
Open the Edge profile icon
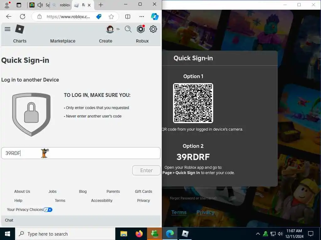[8, 5]
